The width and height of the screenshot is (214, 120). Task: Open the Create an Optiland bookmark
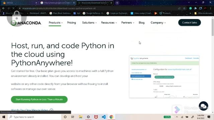coord(117,13)
